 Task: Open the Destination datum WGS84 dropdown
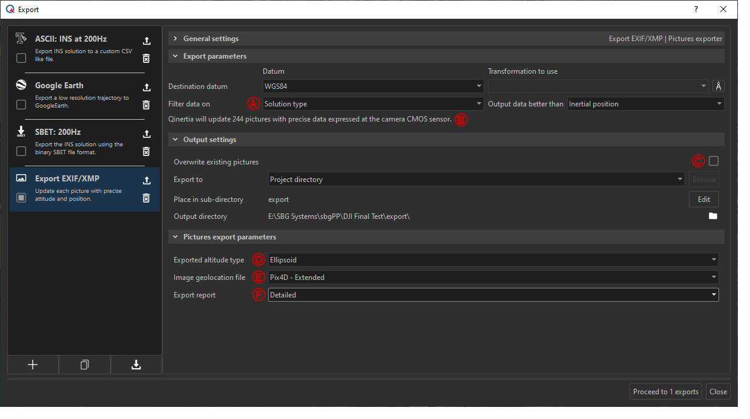pyautogui.click(x=372, y=86)
